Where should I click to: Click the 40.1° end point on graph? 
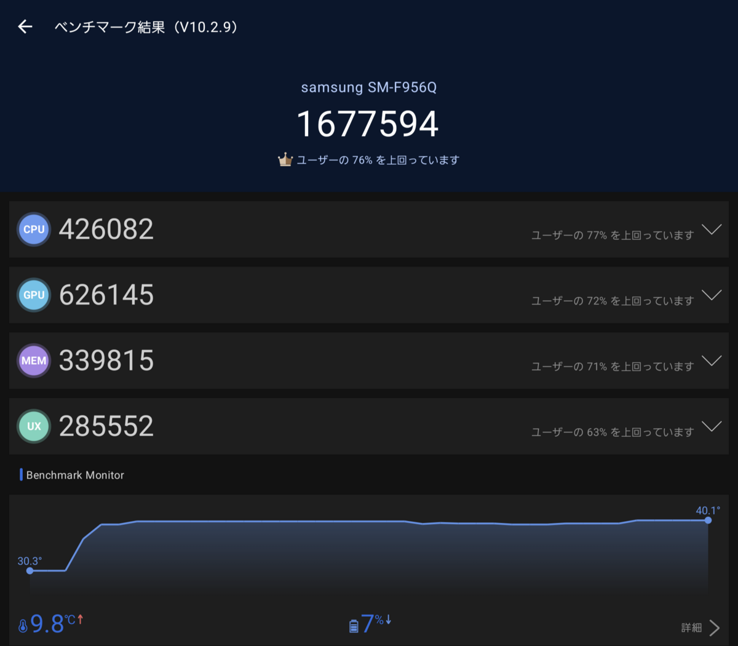coord(708,520)
